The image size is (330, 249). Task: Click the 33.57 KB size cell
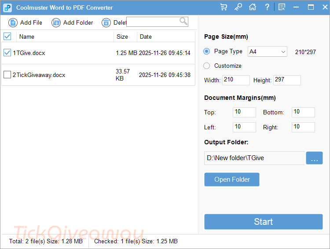pyautogui.click(x=123, y=75)
